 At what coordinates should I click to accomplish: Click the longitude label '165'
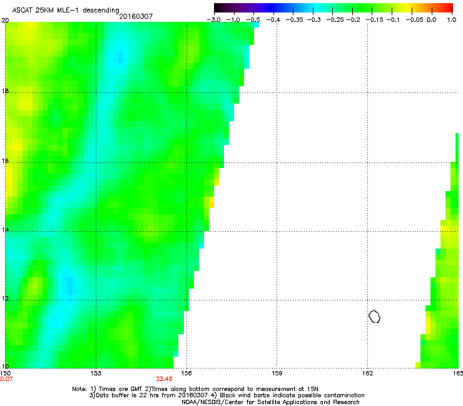point(458,374)
